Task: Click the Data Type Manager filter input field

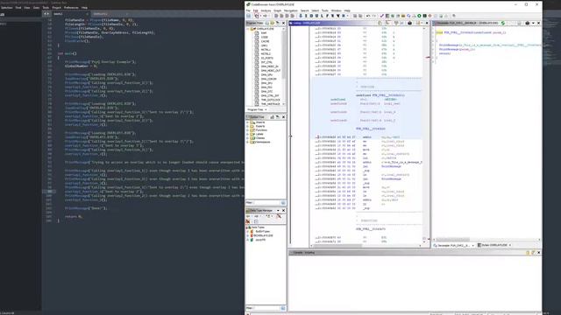Action: point(266,308)
